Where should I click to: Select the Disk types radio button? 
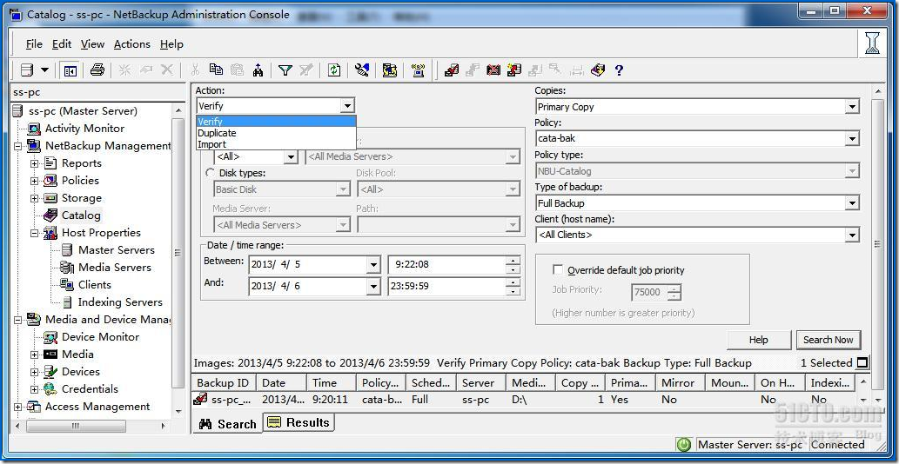point(209,172)
